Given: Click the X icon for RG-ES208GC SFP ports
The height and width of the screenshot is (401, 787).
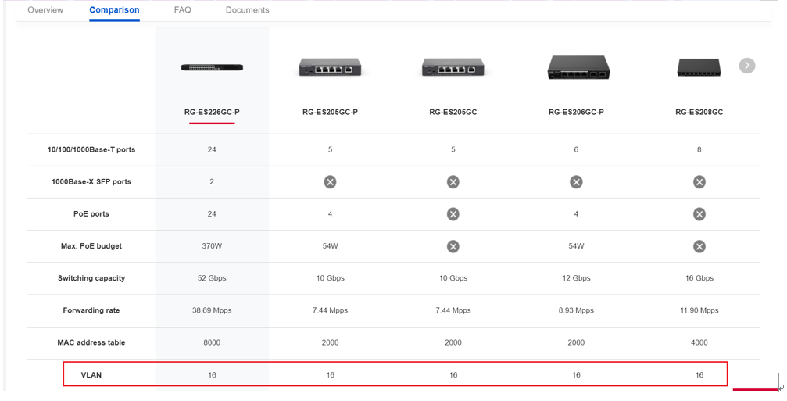Looking at the screenshot, I should [699, 181].
